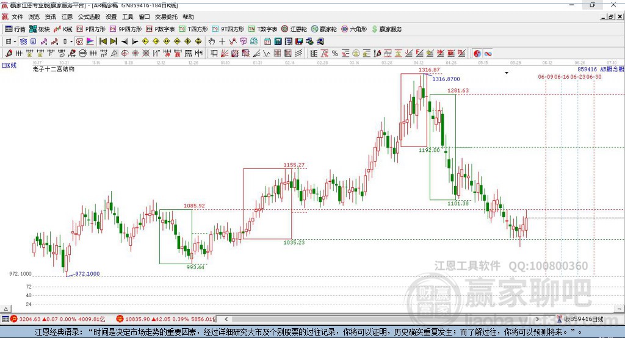
Task: Select the hand pan tool icon
Action: (x=212, y=41)
